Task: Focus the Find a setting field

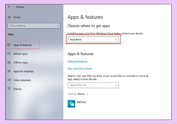Action: click(x=34, y=26)
